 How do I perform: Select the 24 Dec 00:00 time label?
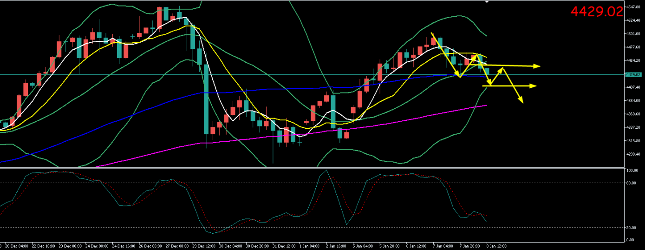click(97, 245)
